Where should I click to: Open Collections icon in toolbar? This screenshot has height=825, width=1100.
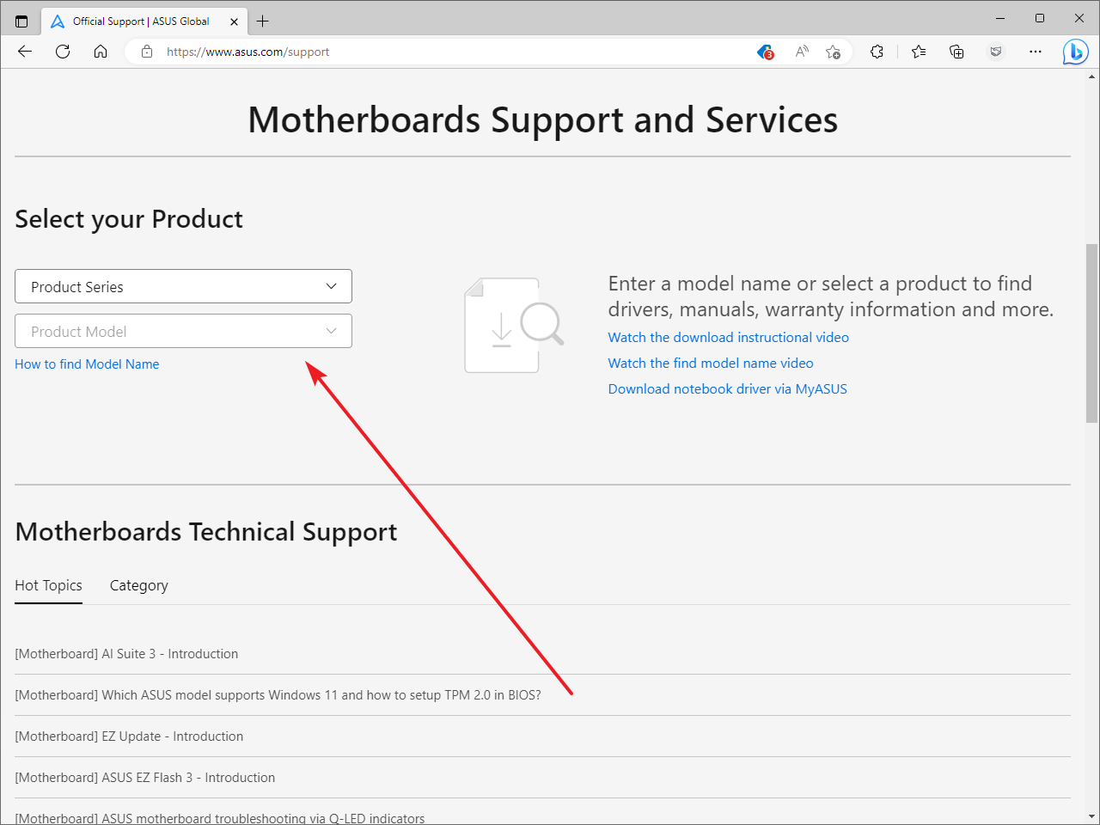coord(956,52)
